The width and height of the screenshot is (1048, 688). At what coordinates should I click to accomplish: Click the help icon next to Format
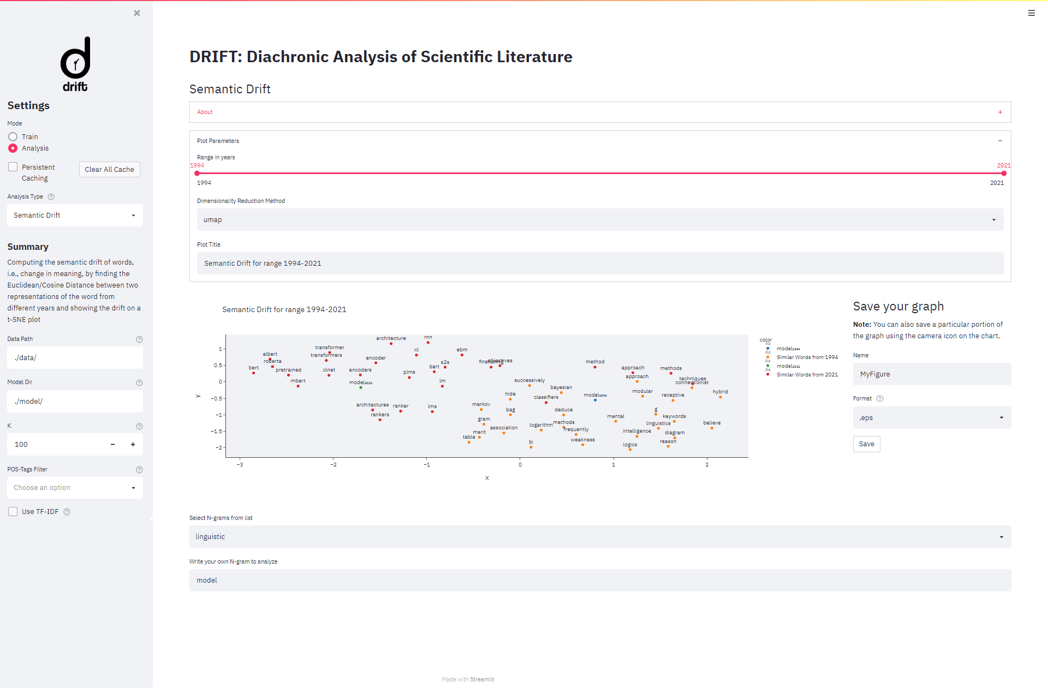[x=880, y=399]
